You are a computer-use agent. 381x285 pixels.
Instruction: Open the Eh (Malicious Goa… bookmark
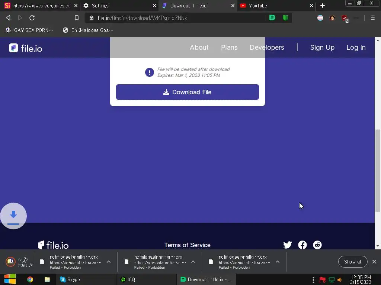(88, 30)
